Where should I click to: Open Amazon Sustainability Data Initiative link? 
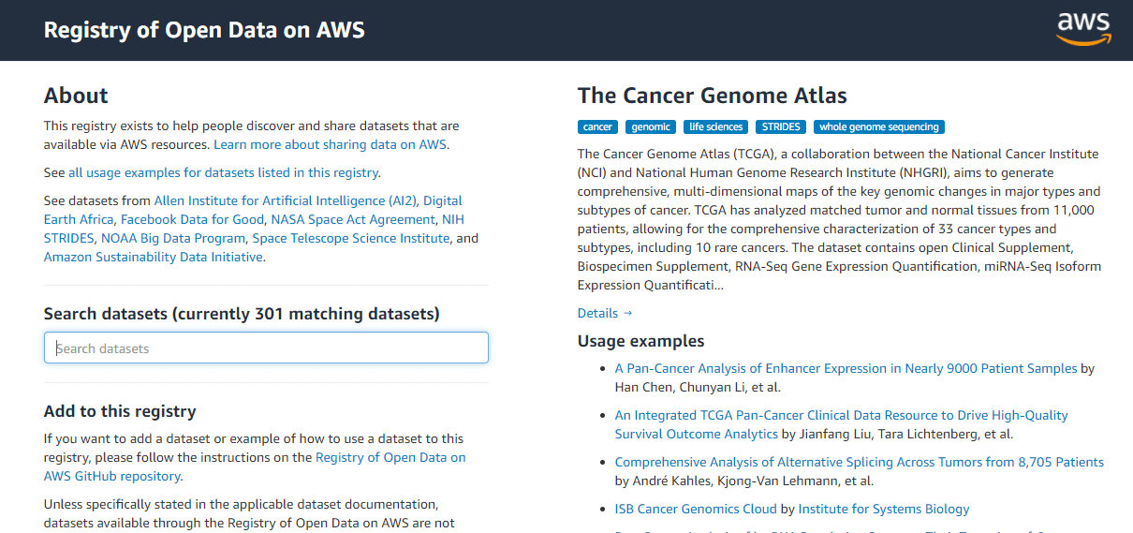point(154,257)
